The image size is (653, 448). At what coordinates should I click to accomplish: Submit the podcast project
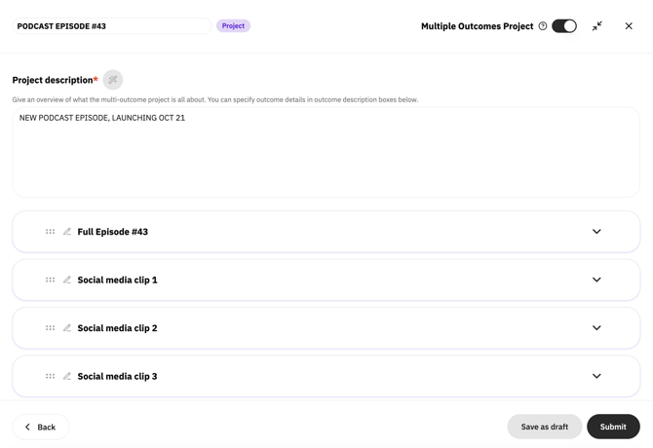tap(613, 427)
